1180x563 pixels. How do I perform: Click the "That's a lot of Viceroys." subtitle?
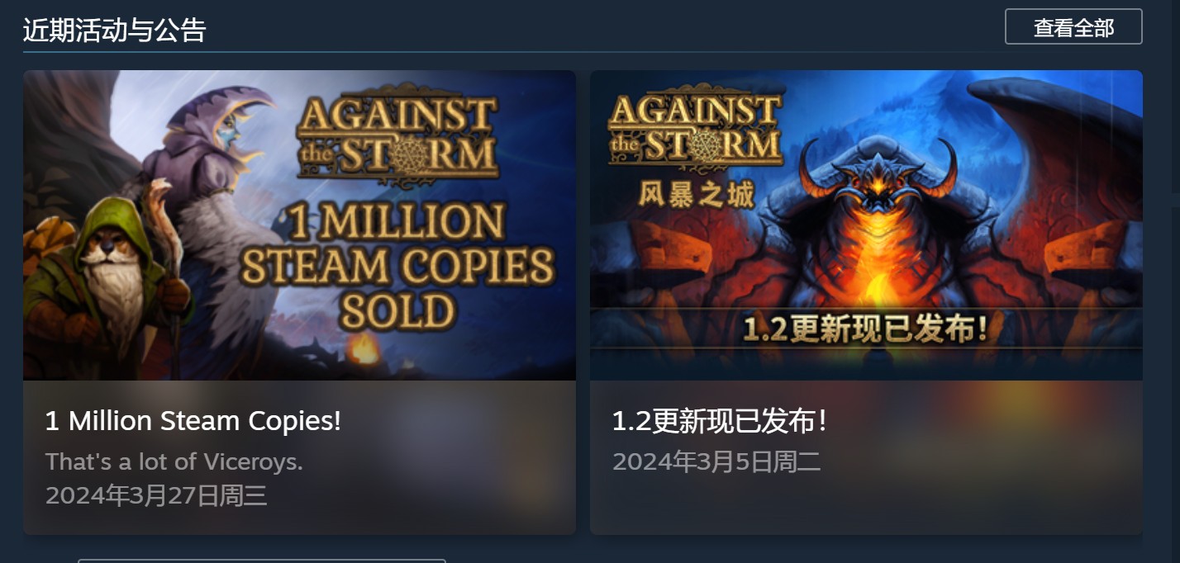[174, 461]
